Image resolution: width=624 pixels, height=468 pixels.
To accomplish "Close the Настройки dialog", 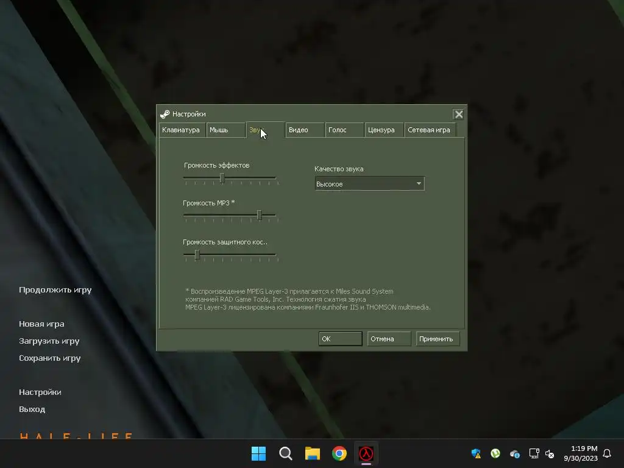I will pyautogui.click(x=458, y=115).
